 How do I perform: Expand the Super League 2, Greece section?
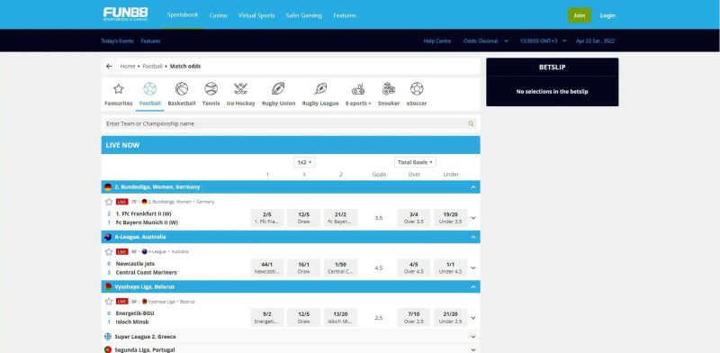tap(473, 337)
